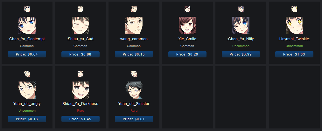Click the large Xie_Smile emoticon image
322x131 pixels.
click(187, 25)
